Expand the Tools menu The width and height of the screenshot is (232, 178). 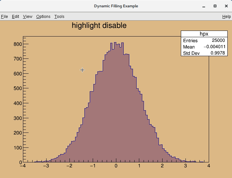click(x=59, y=17)
